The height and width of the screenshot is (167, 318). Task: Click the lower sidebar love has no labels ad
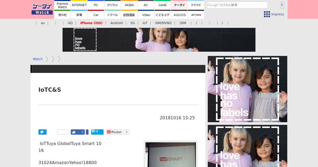(248, 146)
